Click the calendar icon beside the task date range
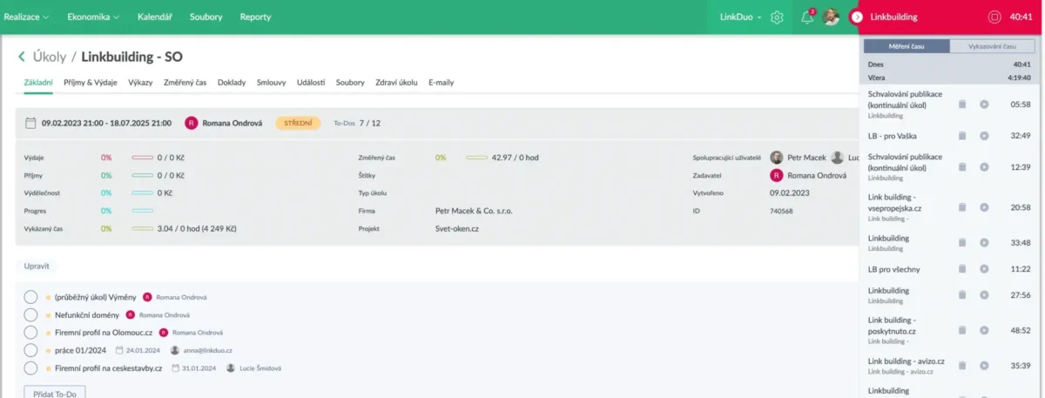Image resolution: width=1045 pixels, height=398 pixels. click(30, 123)
